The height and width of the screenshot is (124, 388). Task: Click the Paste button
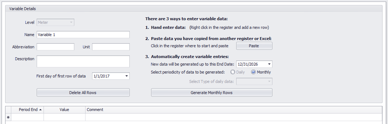(254, 46)
